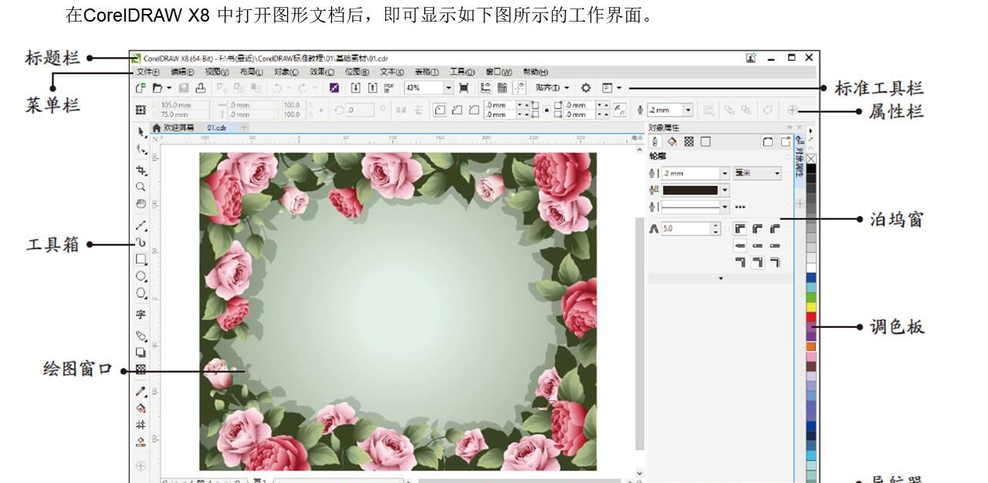Select the Text tool labeled 字
This screenshot has width=988, height=483.
click(x=140, y=314)
